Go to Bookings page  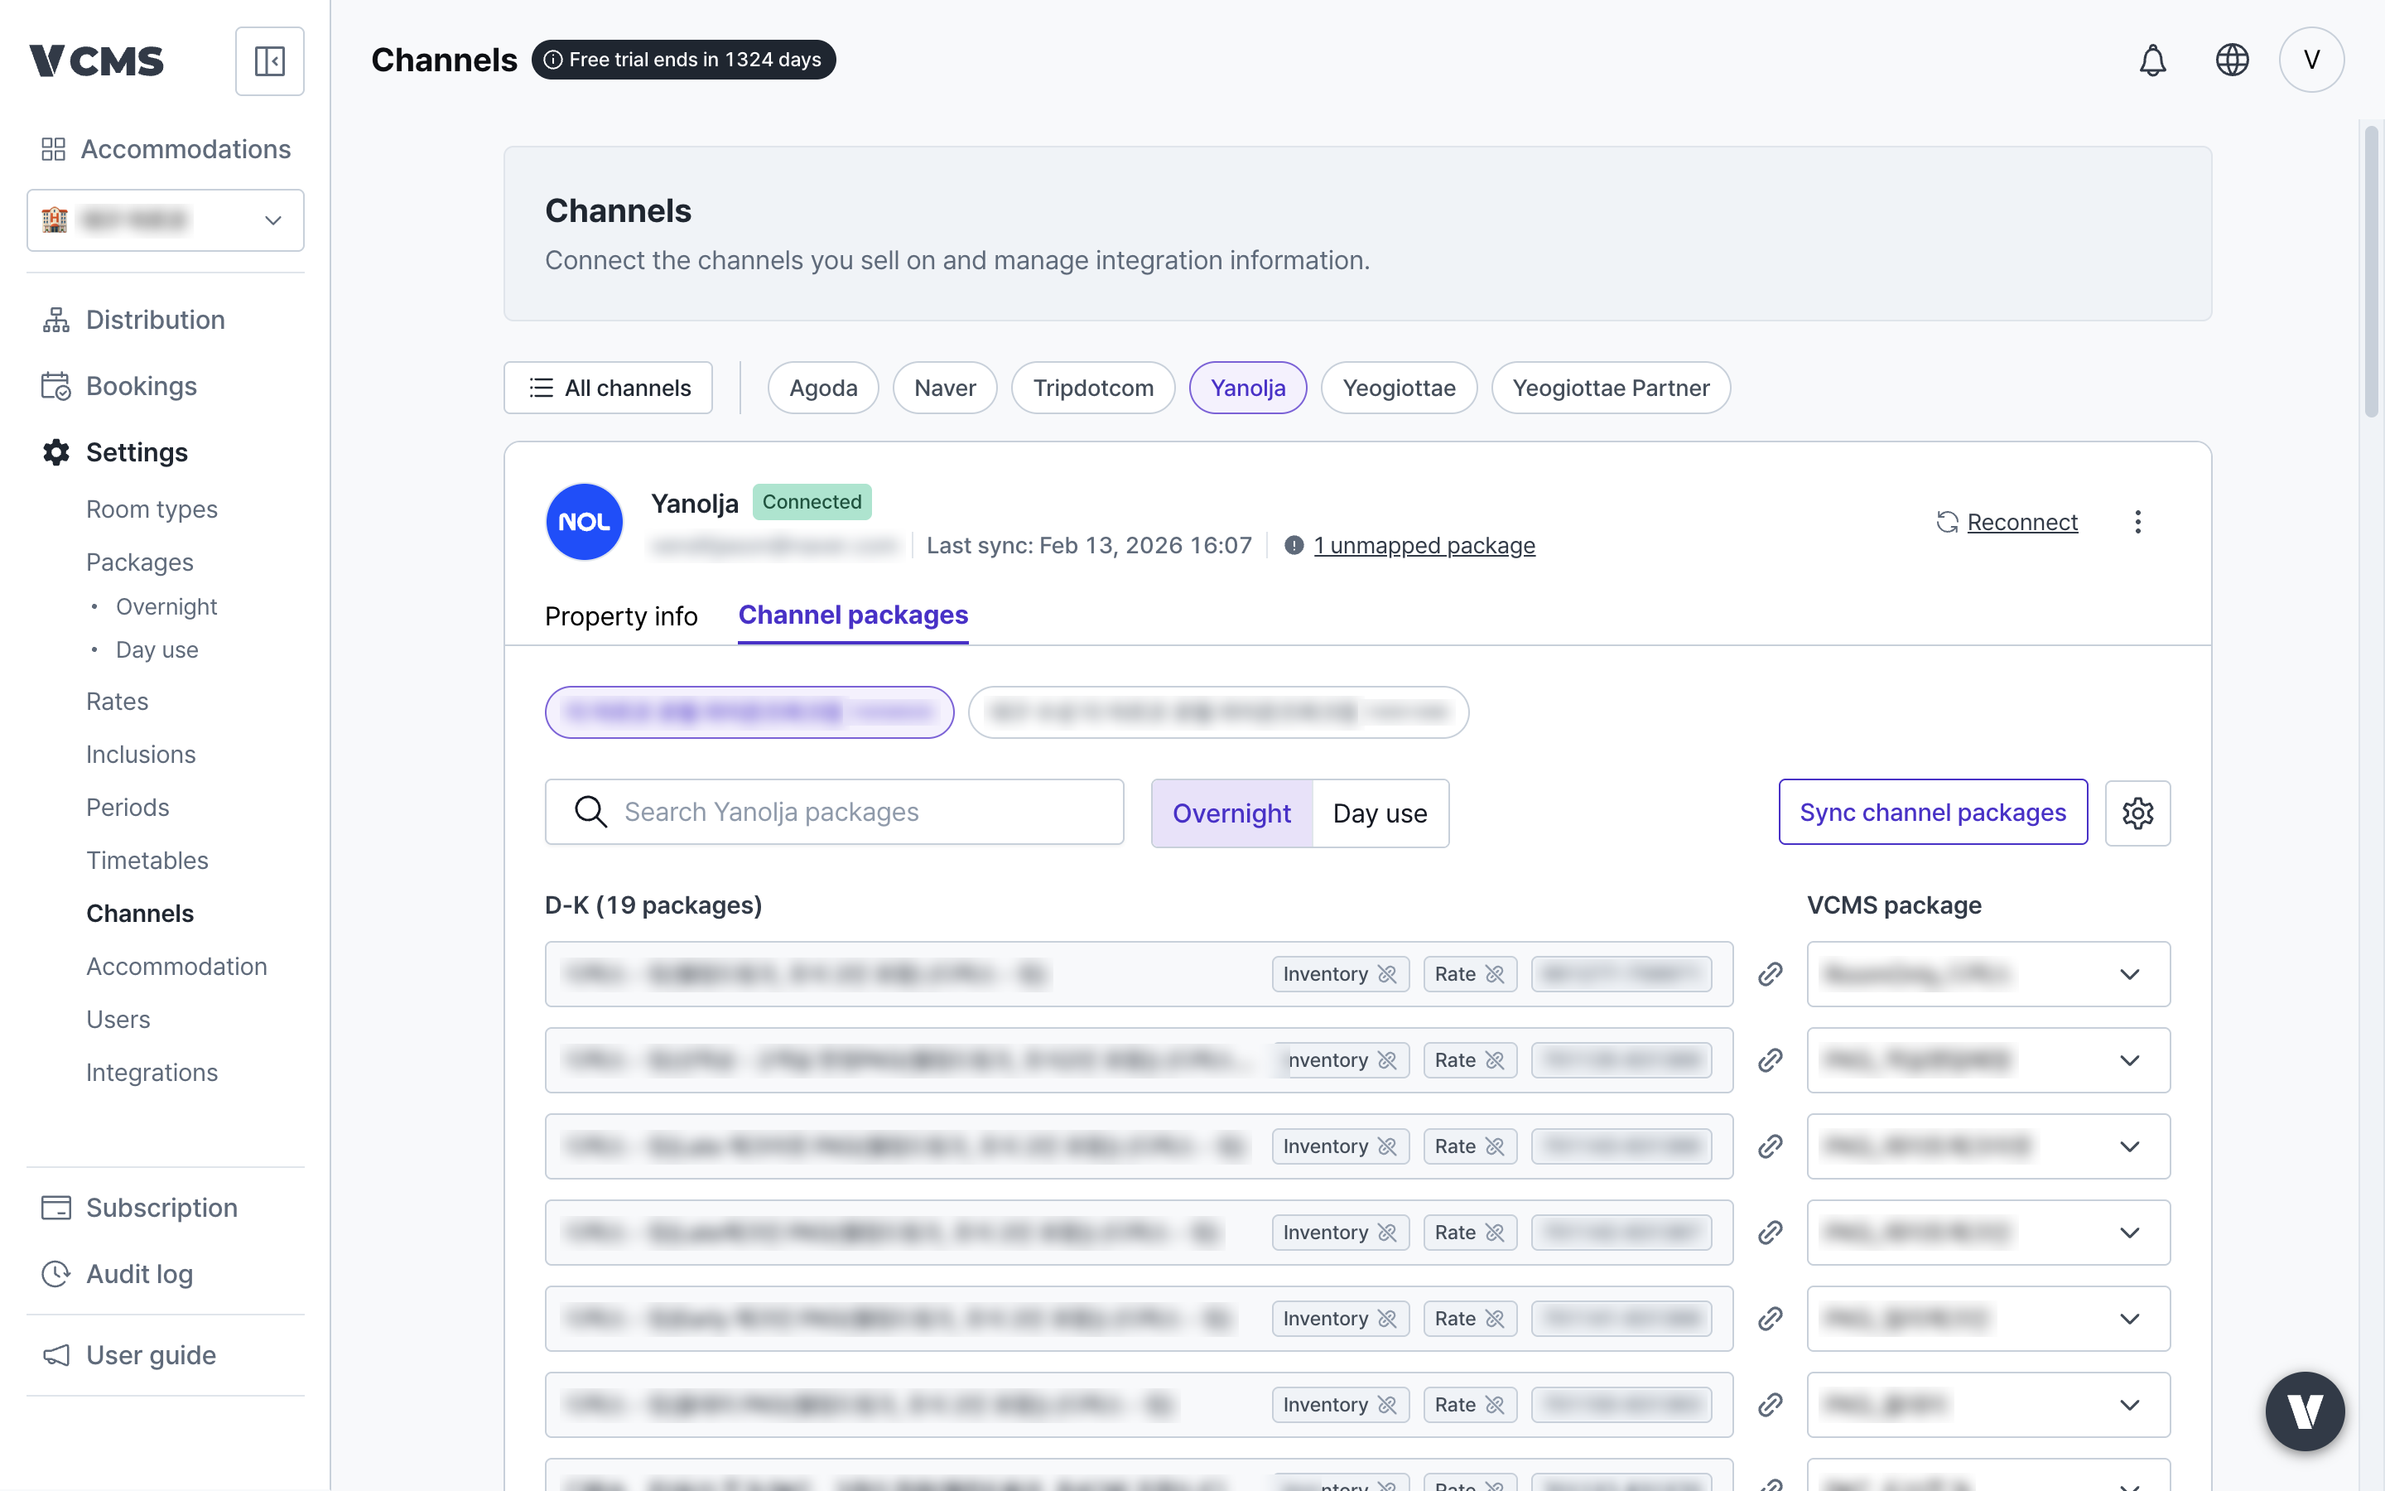click(119, 385)
